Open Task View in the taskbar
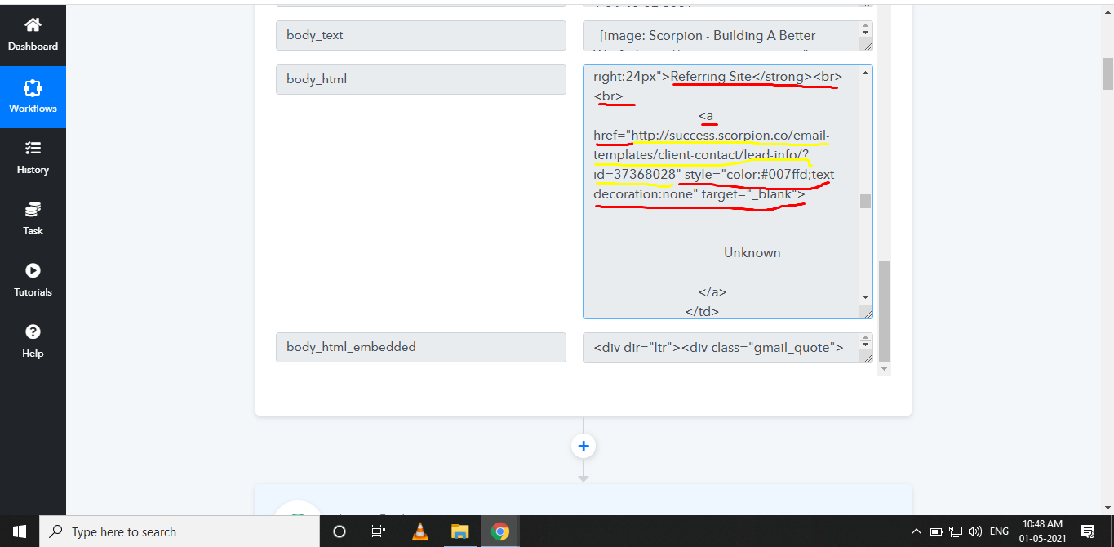 379,531
